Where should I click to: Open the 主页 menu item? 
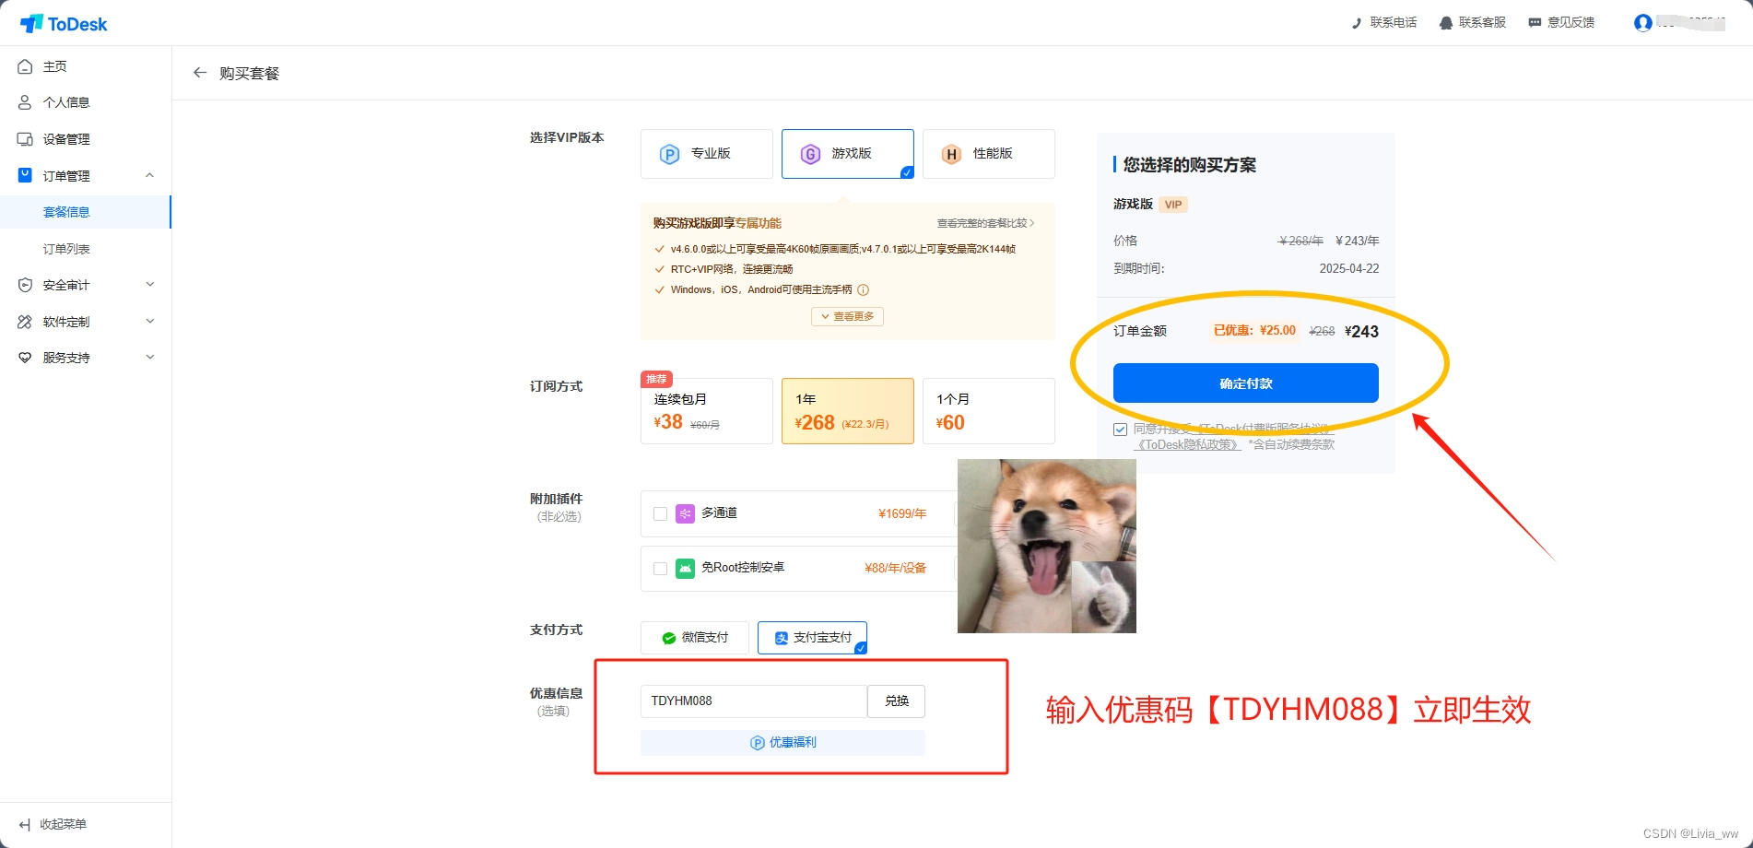coord(86,66)
